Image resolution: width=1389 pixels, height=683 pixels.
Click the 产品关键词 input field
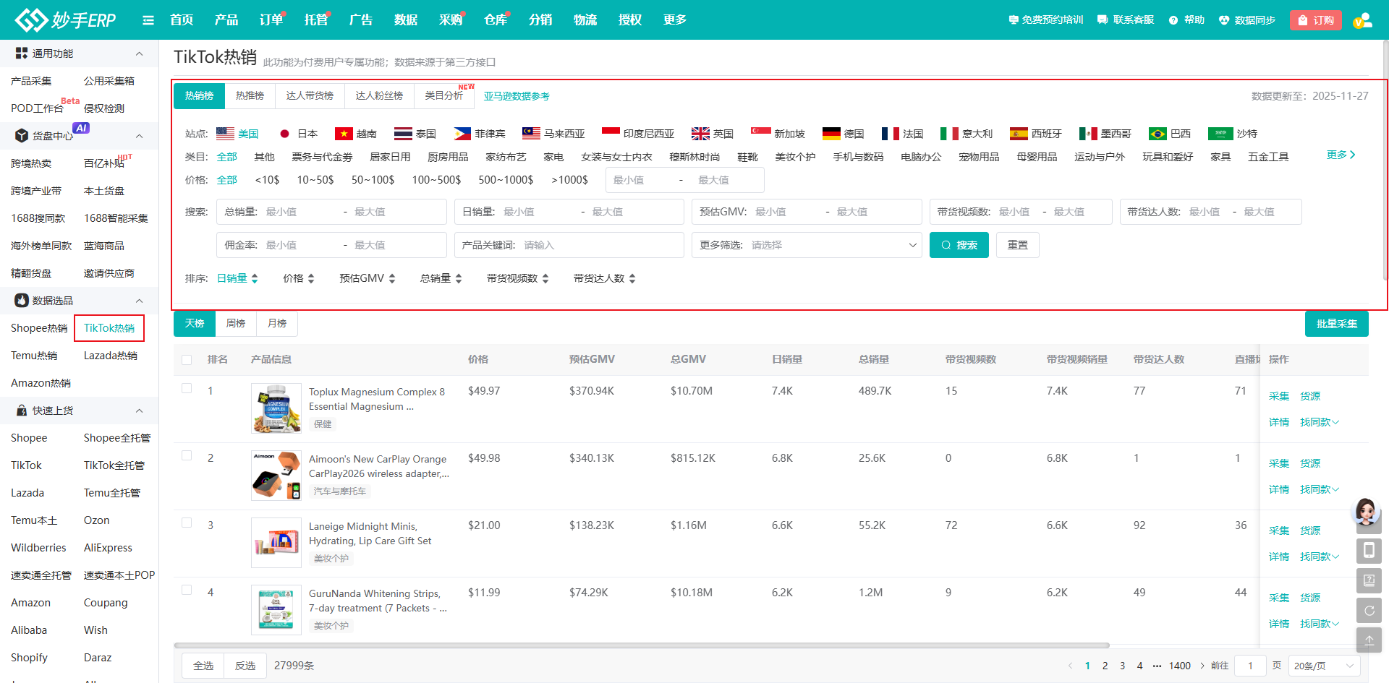pyautogui.click(x=600, y=245)
